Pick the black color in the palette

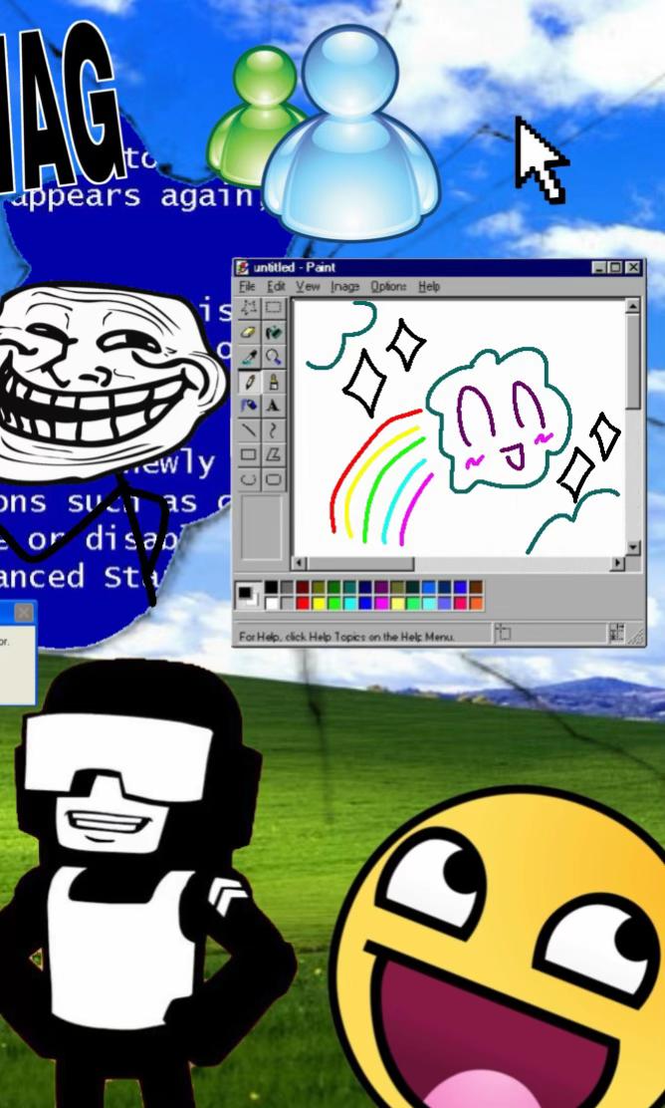(271, 587)
